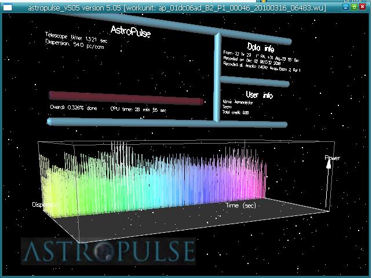Click the astropulse_v505 version 5.05 title text
The height and width of the screenshot is (278, 372).
(177, 8)
